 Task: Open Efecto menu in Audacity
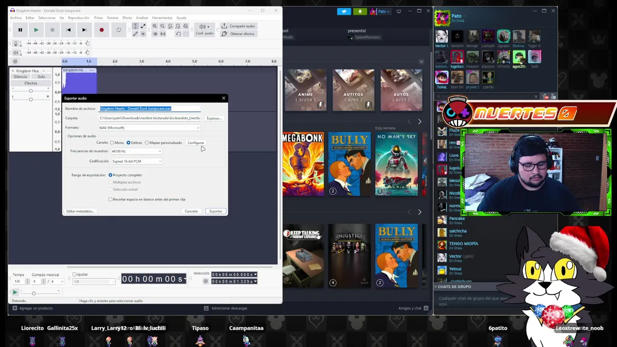127,18
